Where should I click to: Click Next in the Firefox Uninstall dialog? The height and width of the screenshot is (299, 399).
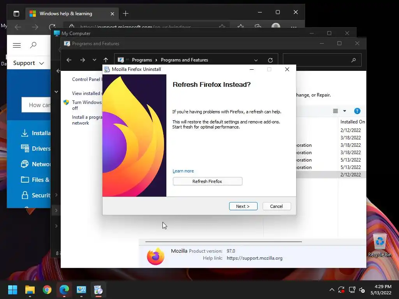click(243, 206)
